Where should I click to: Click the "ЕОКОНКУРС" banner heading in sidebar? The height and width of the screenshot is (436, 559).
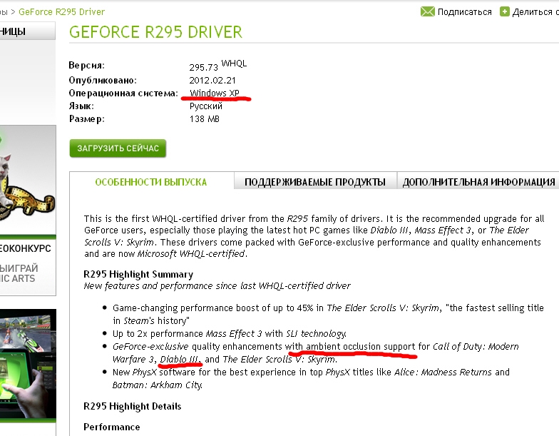tap(26, 249)
